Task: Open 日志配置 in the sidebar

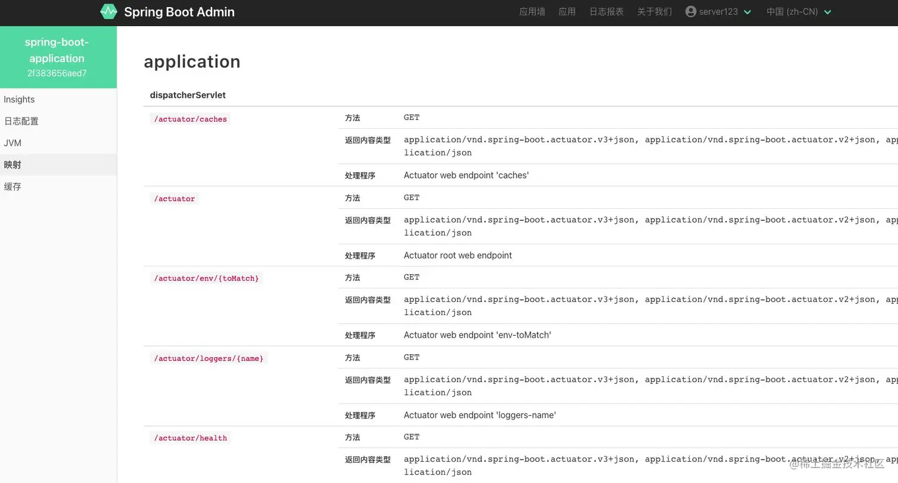Action: [58, 121]
